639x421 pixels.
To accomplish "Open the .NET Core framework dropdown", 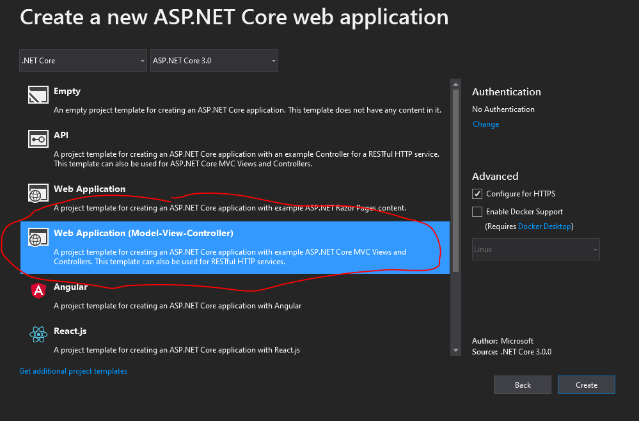I will click(83, 60).
